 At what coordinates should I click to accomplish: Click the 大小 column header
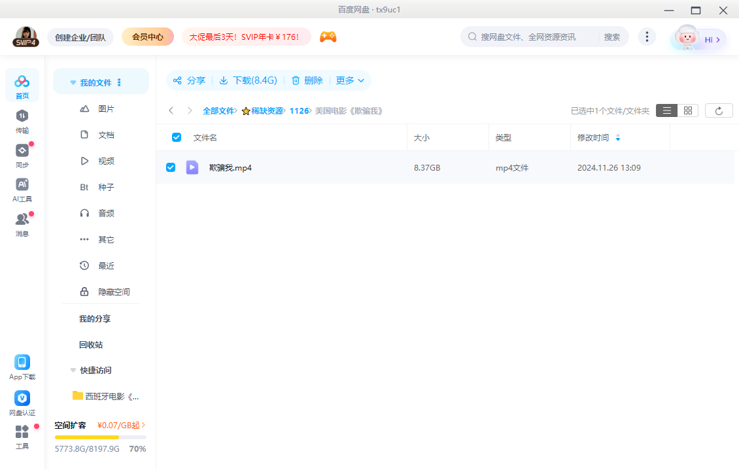click(421, 137)
